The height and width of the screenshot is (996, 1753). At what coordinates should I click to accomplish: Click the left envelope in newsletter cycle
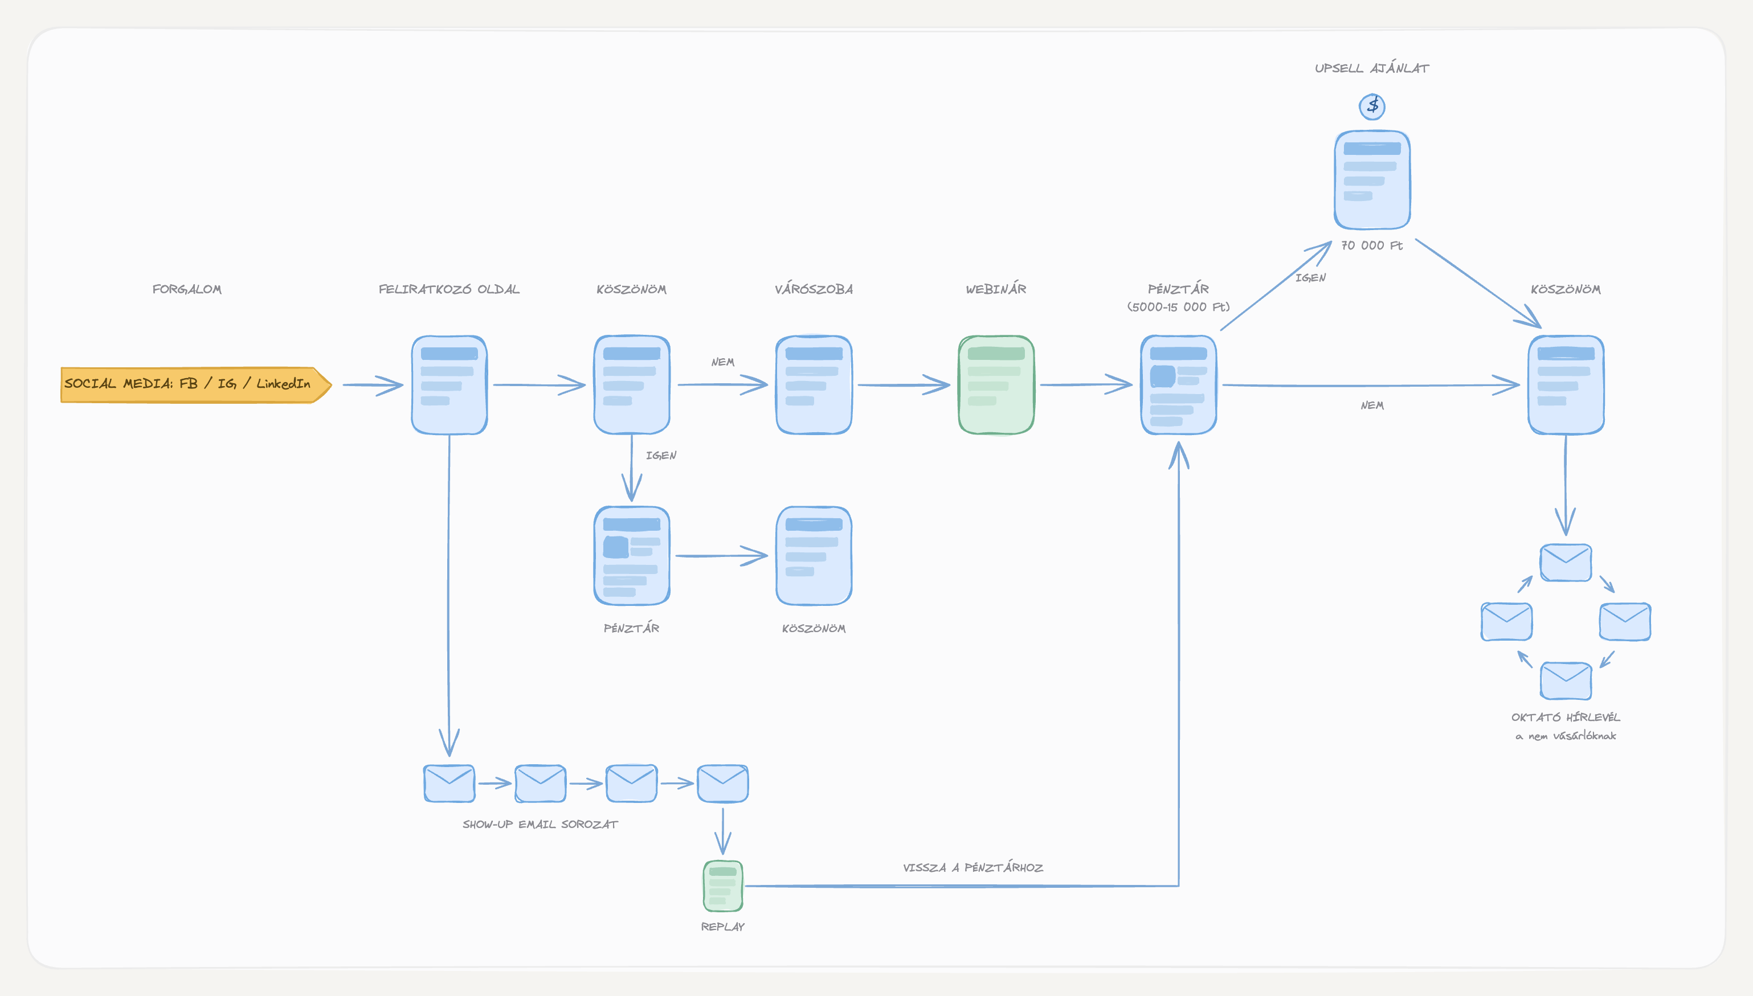[1507, 622]
